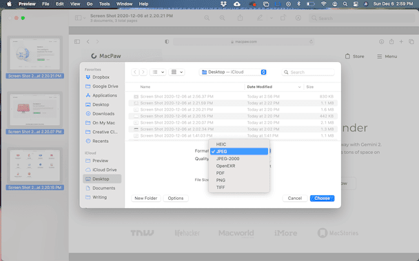Click the Choose button
Screen dimensions: 419x261
[x=322, y=198]
